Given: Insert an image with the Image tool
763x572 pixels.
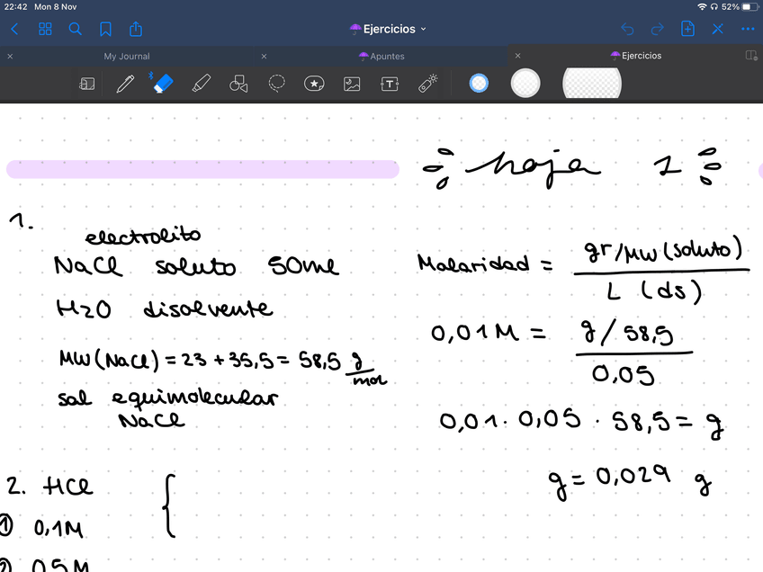Looking at the screenshot, I should [x=352, y=85].
